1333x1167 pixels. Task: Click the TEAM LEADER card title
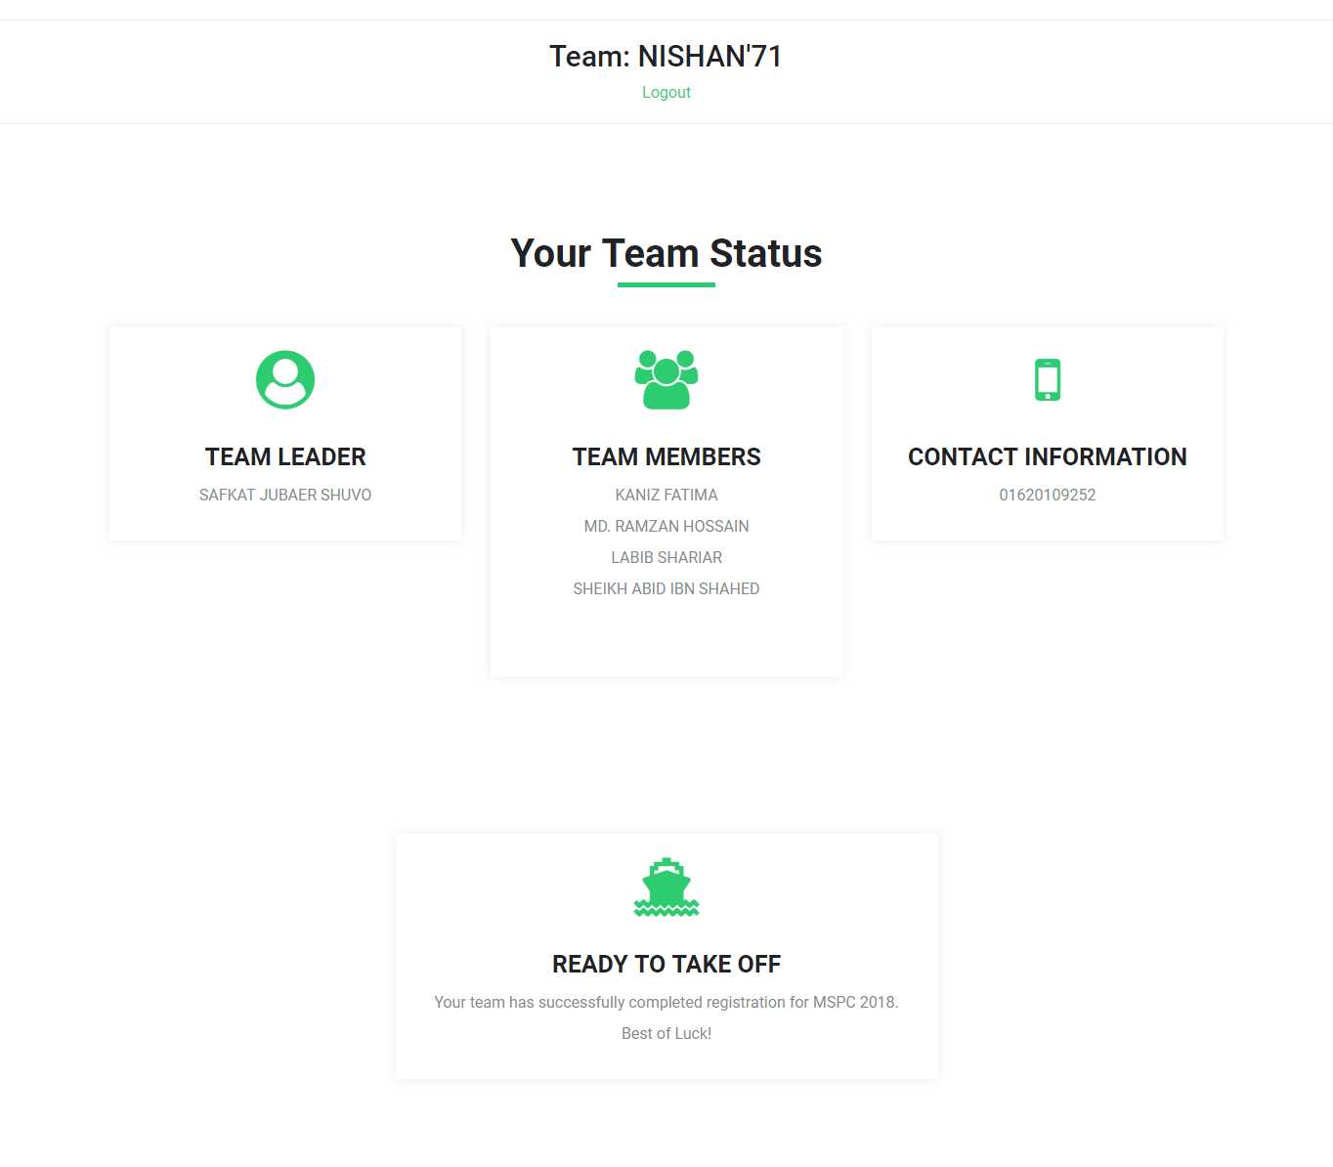(285, 456)
